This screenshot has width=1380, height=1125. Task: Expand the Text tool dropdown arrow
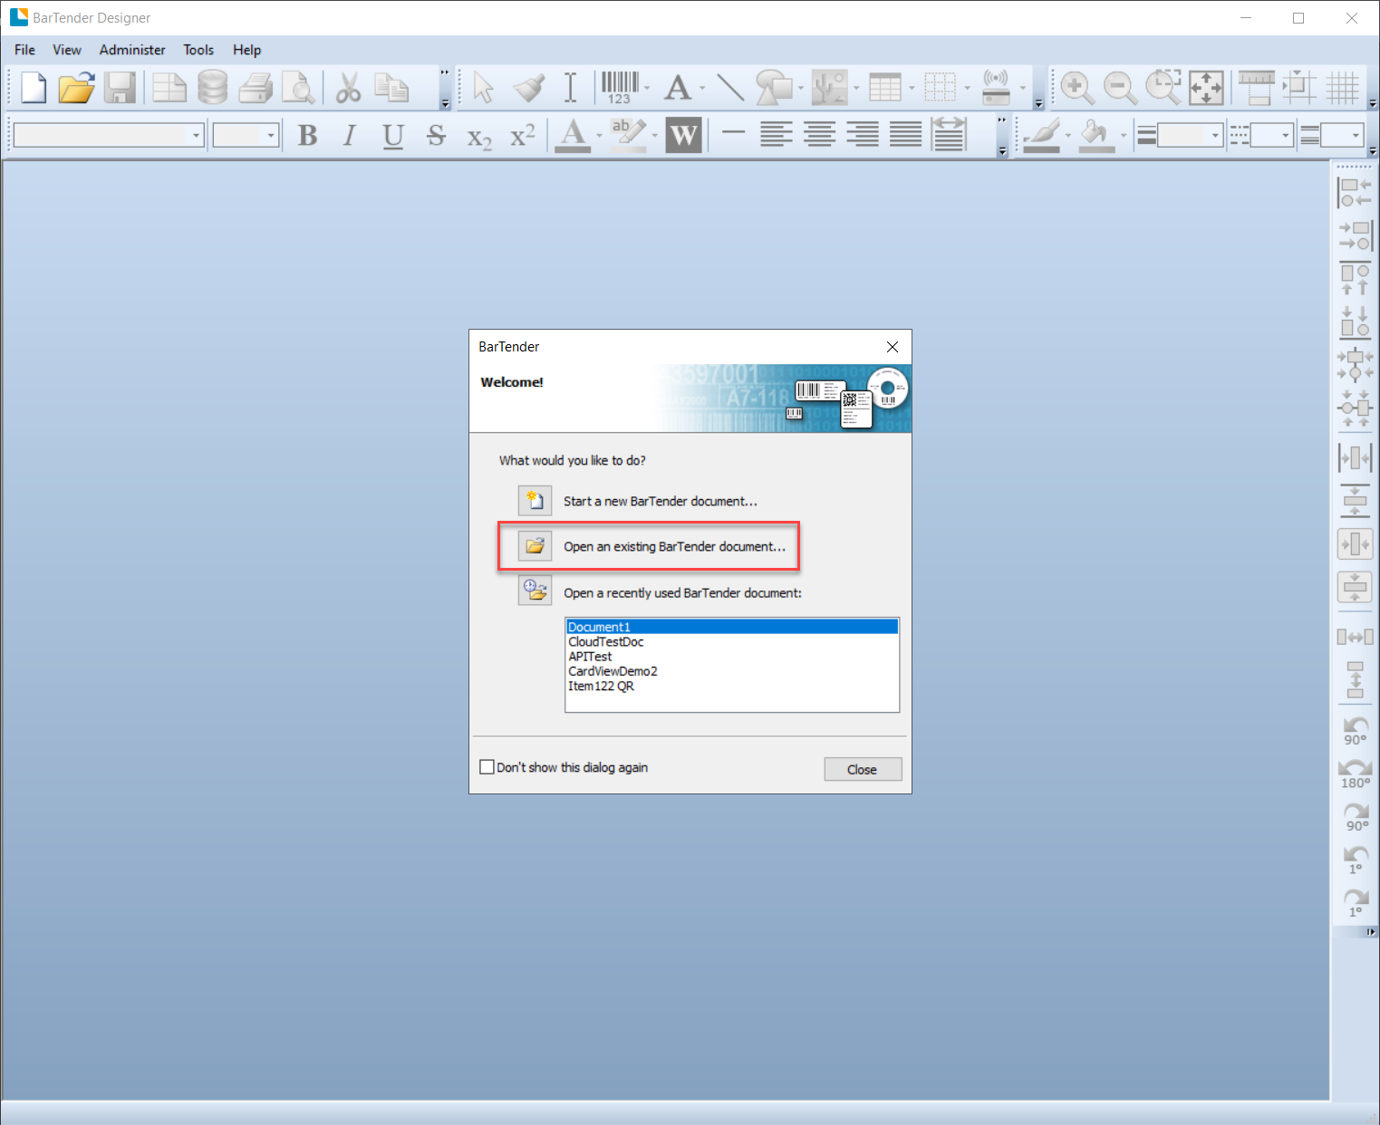(x=702, y=89)
